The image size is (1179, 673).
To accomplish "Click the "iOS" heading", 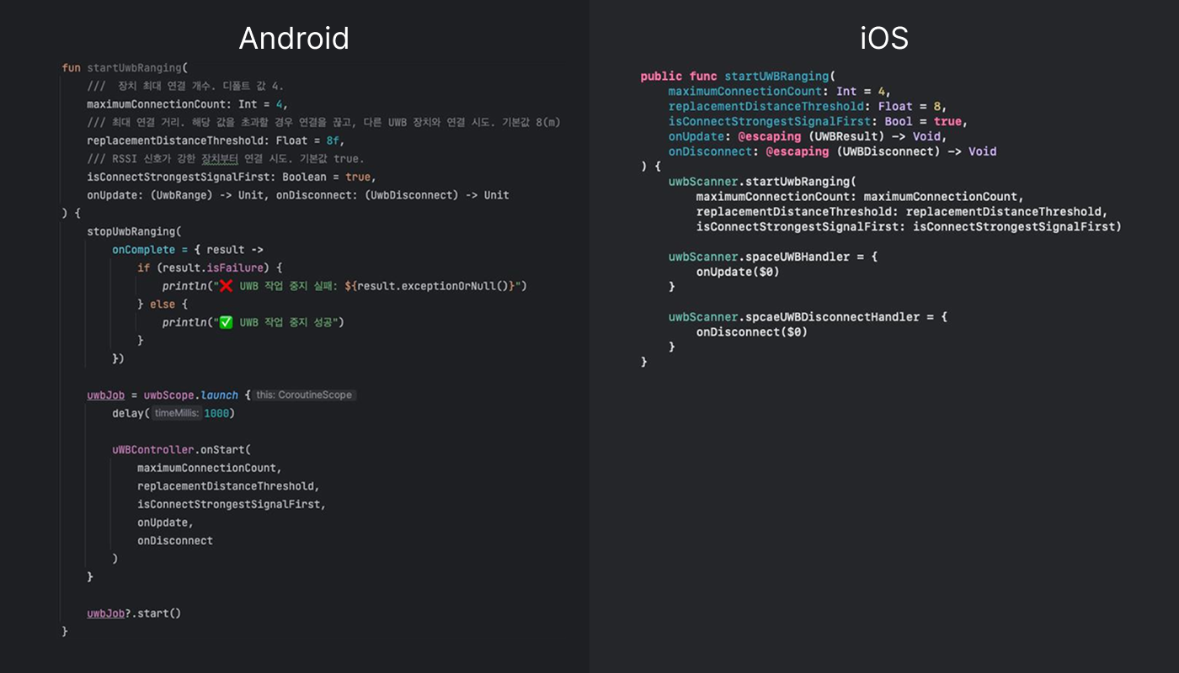I will click(884, 38).
